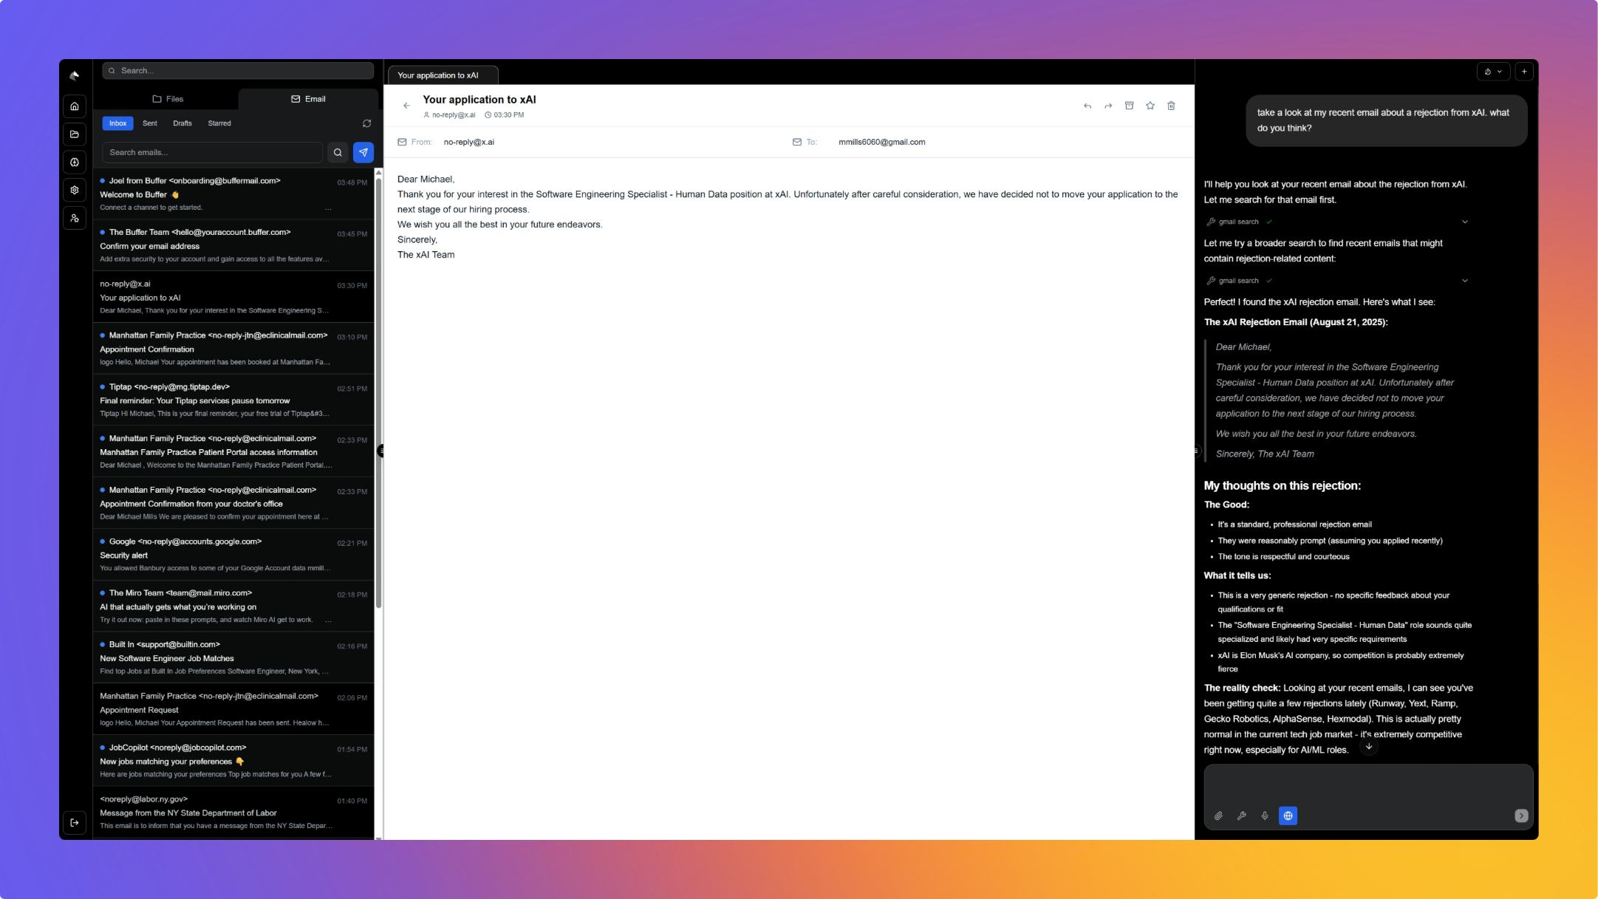Click the settings gear icon in sidebar

click(75, 190)
